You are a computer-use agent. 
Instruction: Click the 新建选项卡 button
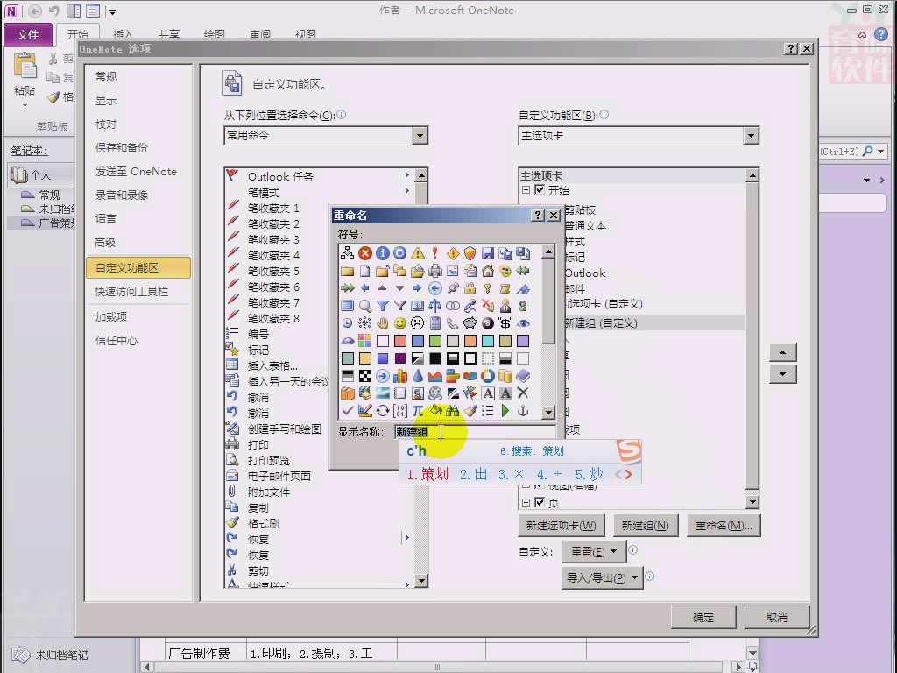point(561,526)
